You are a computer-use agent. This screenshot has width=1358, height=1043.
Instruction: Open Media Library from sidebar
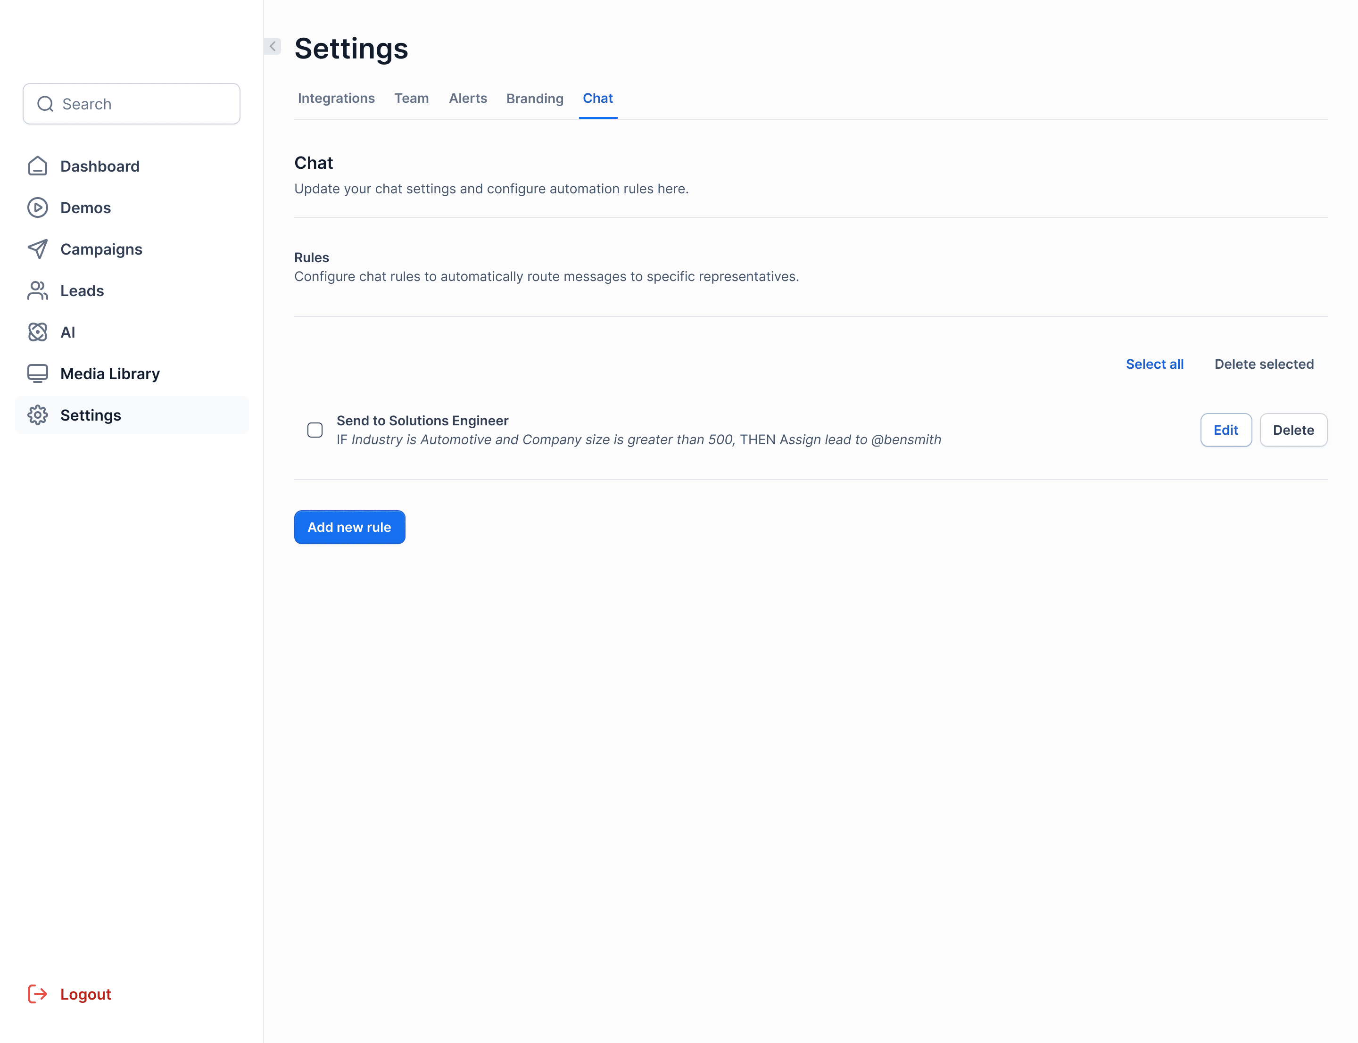(x=132, y=374)
